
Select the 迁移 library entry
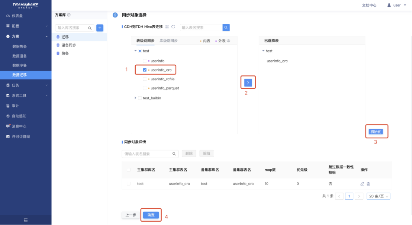click(79, 37)
